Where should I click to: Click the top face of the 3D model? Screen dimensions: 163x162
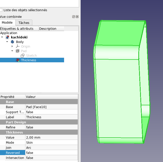tap(120, 33)
